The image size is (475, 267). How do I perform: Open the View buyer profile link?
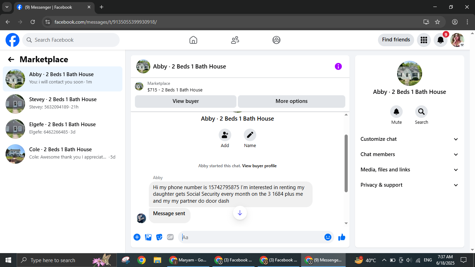259,166
